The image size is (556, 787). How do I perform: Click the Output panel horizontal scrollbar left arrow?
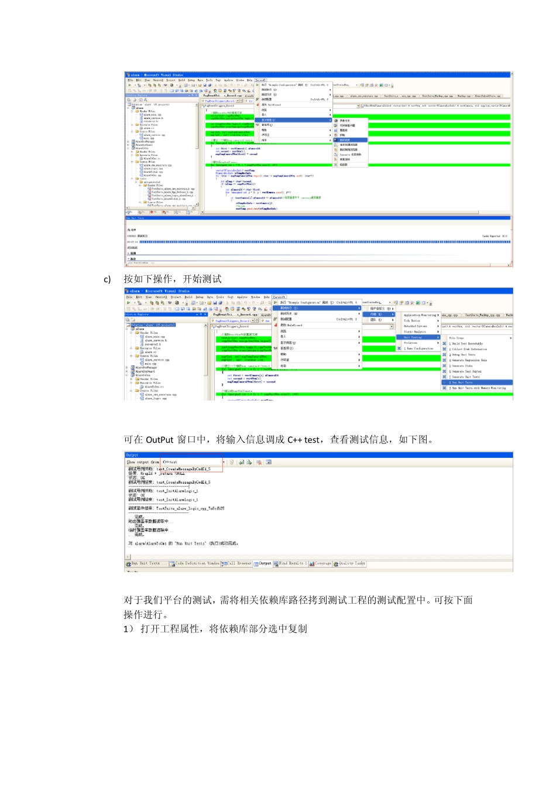(128, 556)
